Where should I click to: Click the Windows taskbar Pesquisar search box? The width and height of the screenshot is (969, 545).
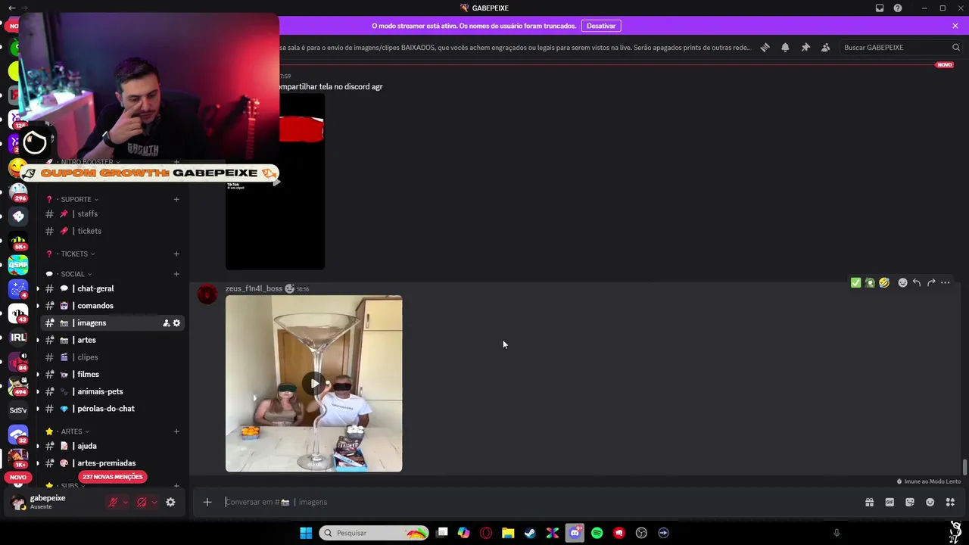click(x=374, y=533)
